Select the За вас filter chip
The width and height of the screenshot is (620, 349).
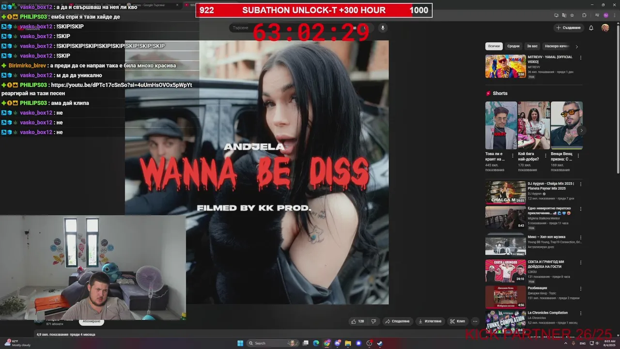pos(532,46)
